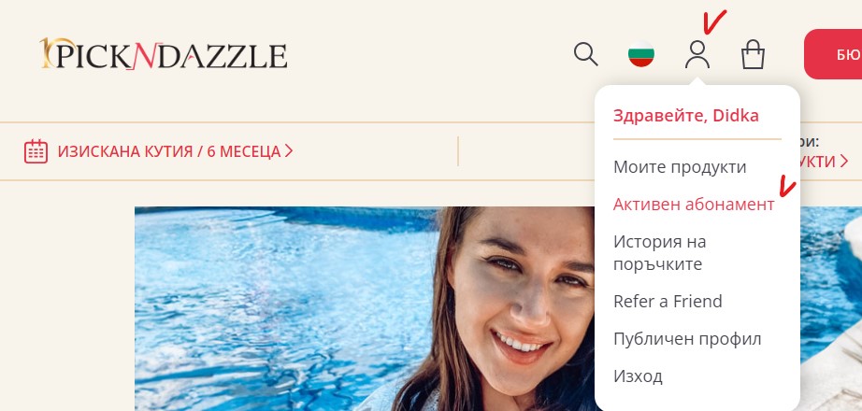Click the calendar icon beside ИЗИСКАНА КУТИЯ
Viewport: 862px width, 411px height.
[x=36, y=151]
